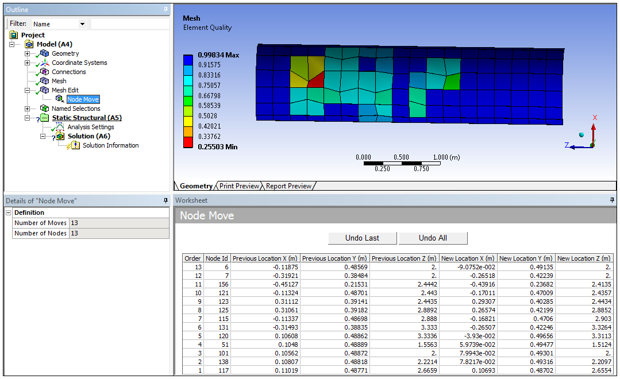620x379 pixels.
Task: Click the Analysis Settings icon
Action: tap(60, 127)
